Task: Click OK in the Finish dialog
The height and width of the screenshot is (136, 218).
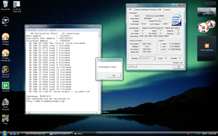Action: pyautogui.click(x=114, y=75)
